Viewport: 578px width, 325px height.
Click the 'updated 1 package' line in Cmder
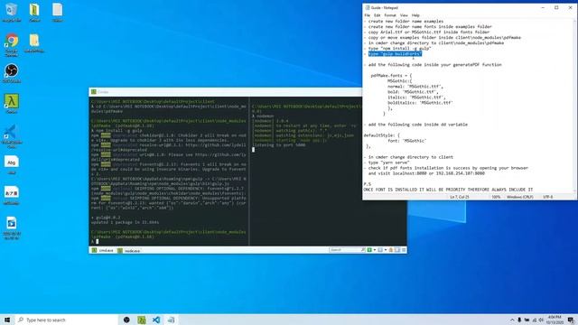coord(125,223)
